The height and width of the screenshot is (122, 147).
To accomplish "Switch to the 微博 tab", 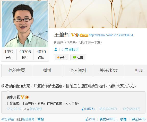I will pos(47,71).
